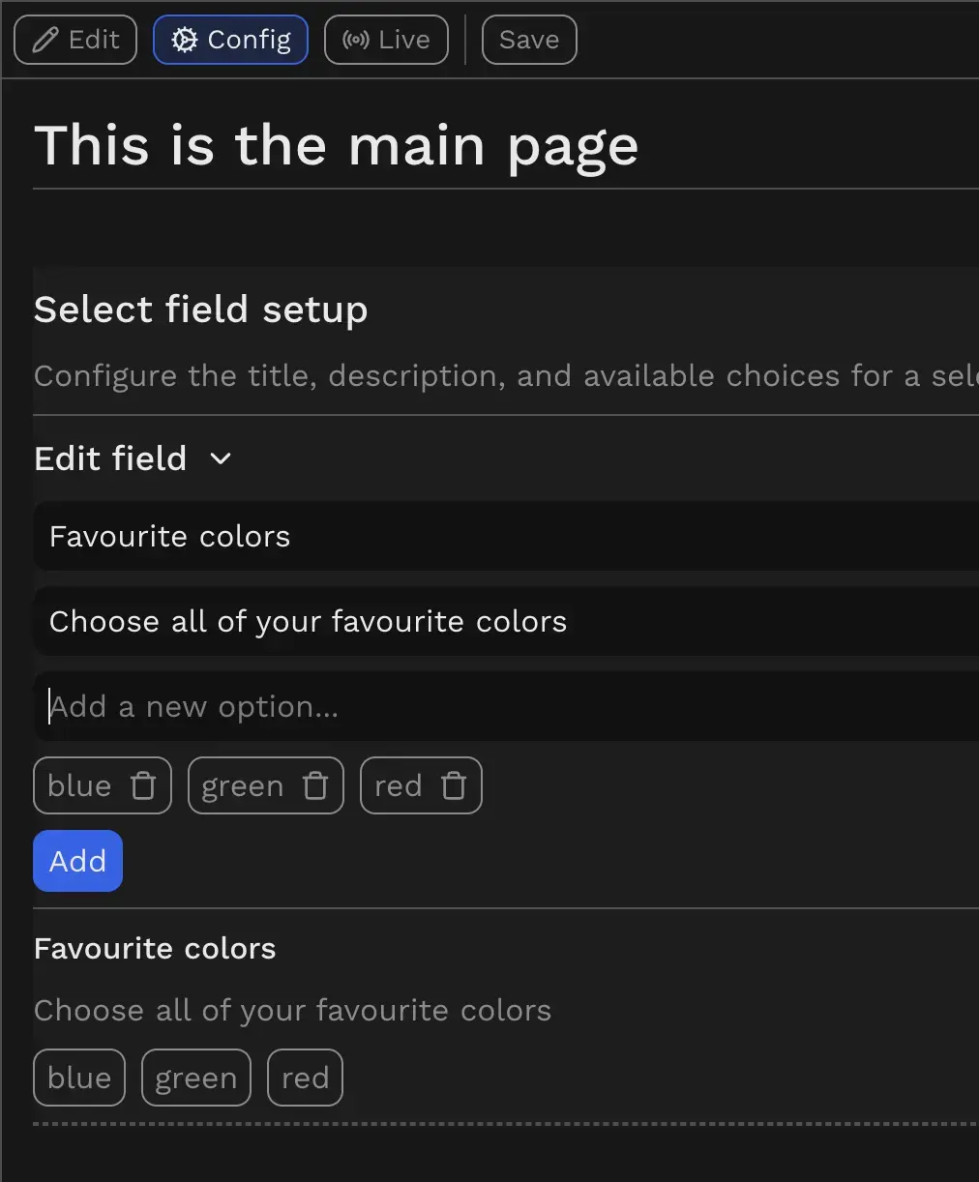
Task: Click the blue option chip in the editor
Action: (x=80, y=785)
